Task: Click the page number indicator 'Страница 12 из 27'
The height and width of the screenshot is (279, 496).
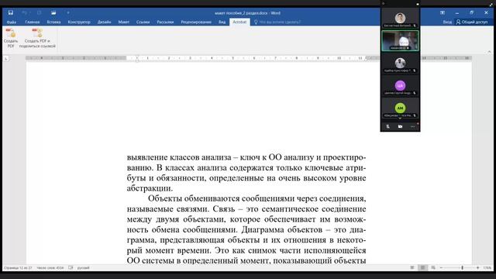Action: point(18,268)
